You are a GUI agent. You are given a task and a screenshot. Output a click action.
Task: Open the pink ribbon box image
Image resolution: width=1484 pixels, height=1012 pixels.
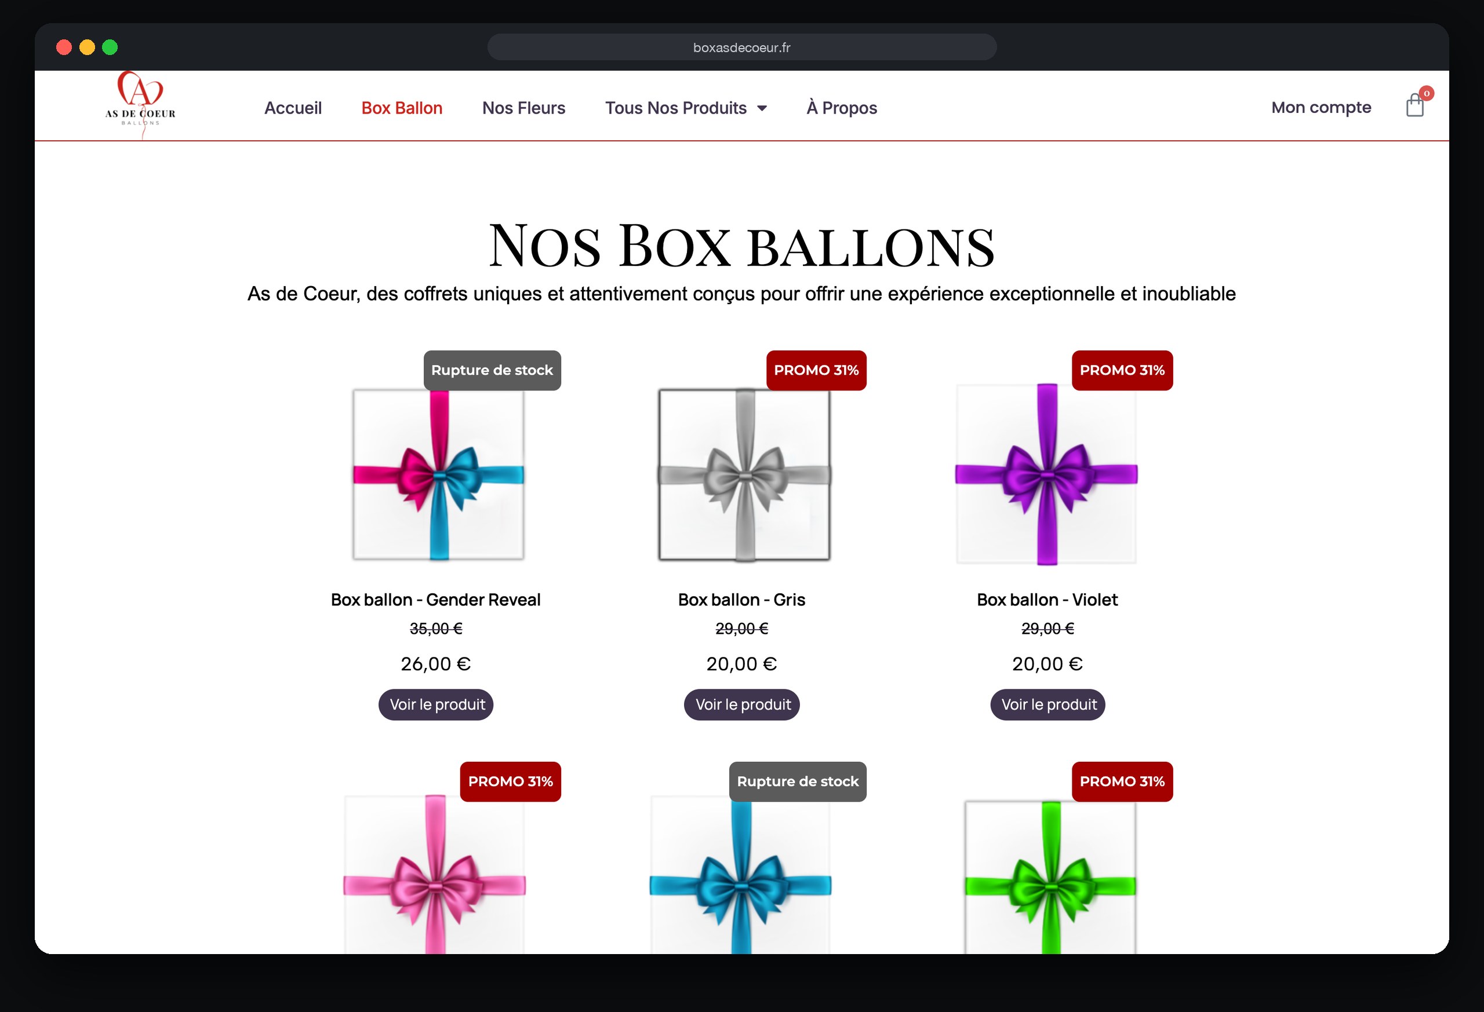coord(435,874)
